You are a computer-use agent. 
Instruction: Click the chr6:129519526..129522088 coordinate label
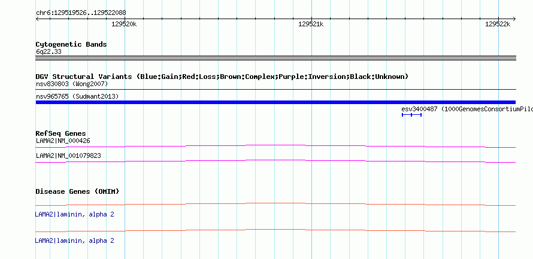click(81, 13)
